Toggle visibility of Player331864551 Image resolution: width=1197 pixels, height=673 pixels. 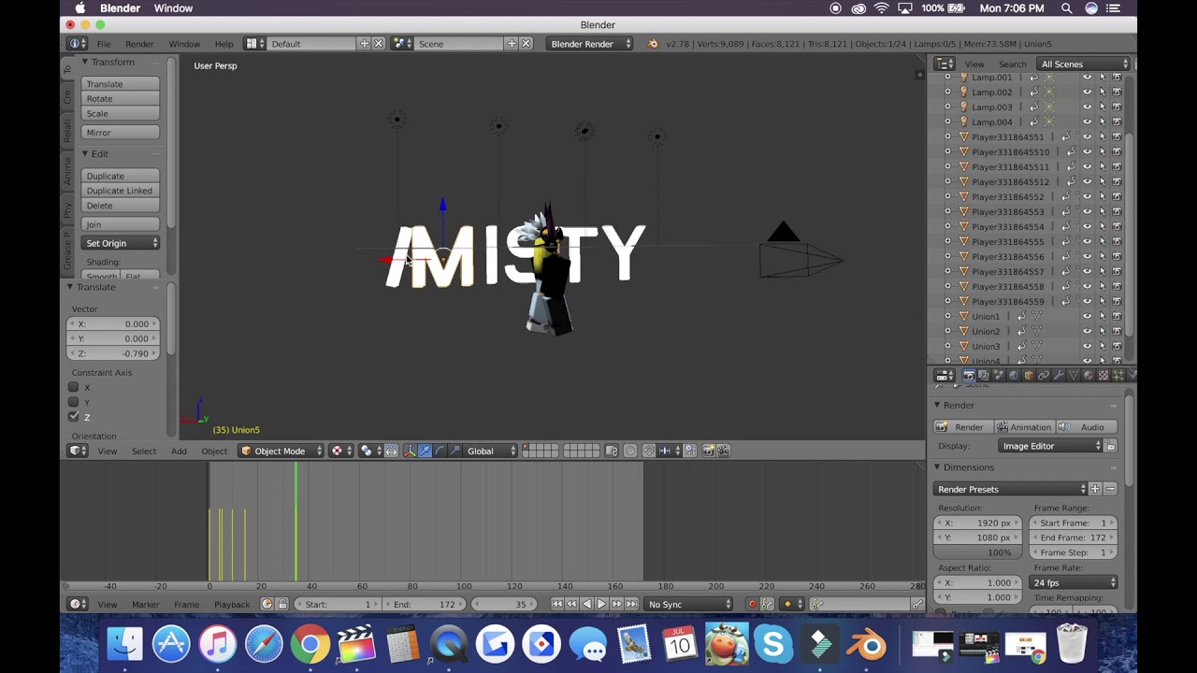coord(1087,136)
